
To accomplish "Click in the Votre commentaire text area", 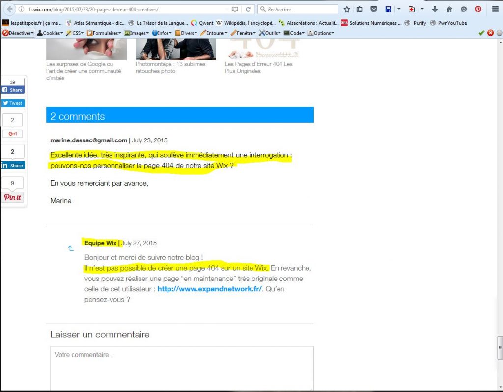I will pos(182,367).
